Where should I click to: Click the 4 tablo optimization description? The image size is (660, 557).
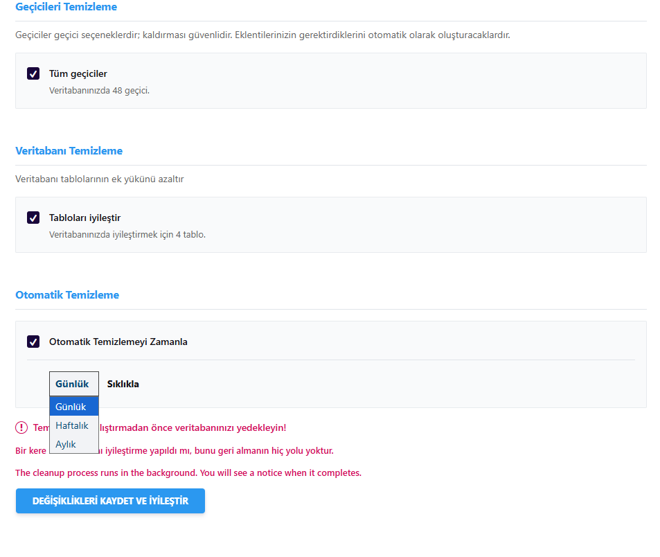click(x=127, y=234)
